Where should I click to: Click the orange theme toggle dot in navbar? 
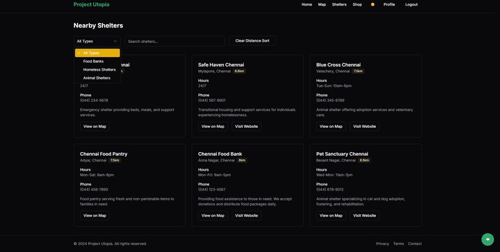pos(372,4)
